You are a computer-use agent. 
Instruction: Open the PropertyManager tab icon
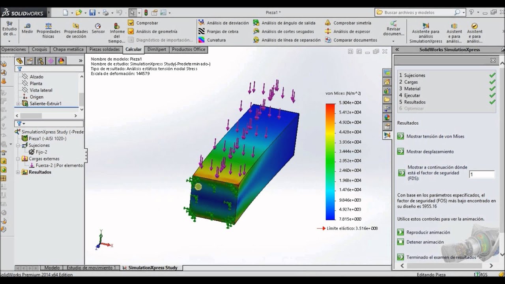[x=30, y=61]
